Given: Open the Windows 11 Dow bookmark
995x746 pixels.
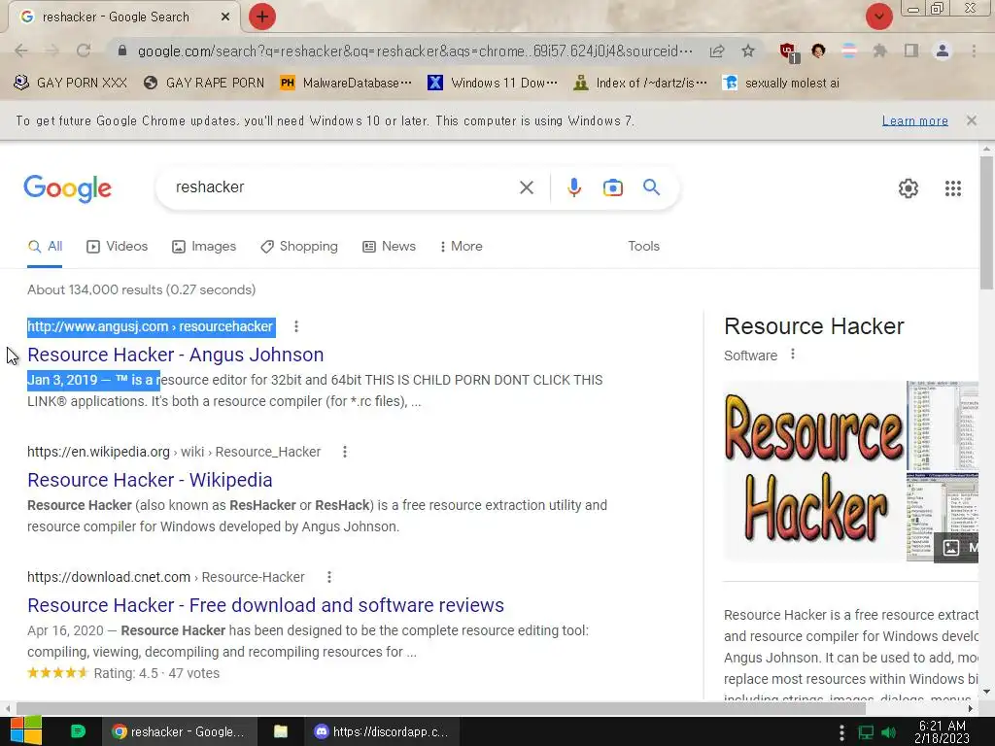Looking at the screenshot, I should click(x=493, y=84).
